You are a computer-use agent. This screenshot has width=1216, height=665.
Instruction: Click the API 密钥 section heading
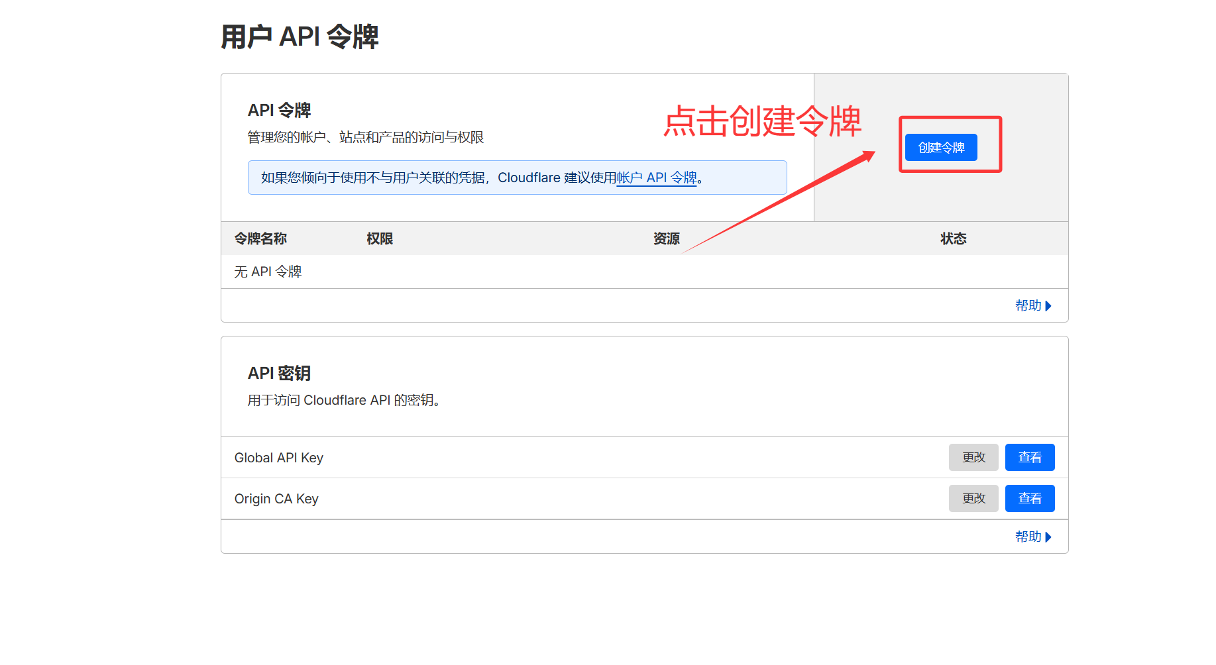(x=279, y=373)
